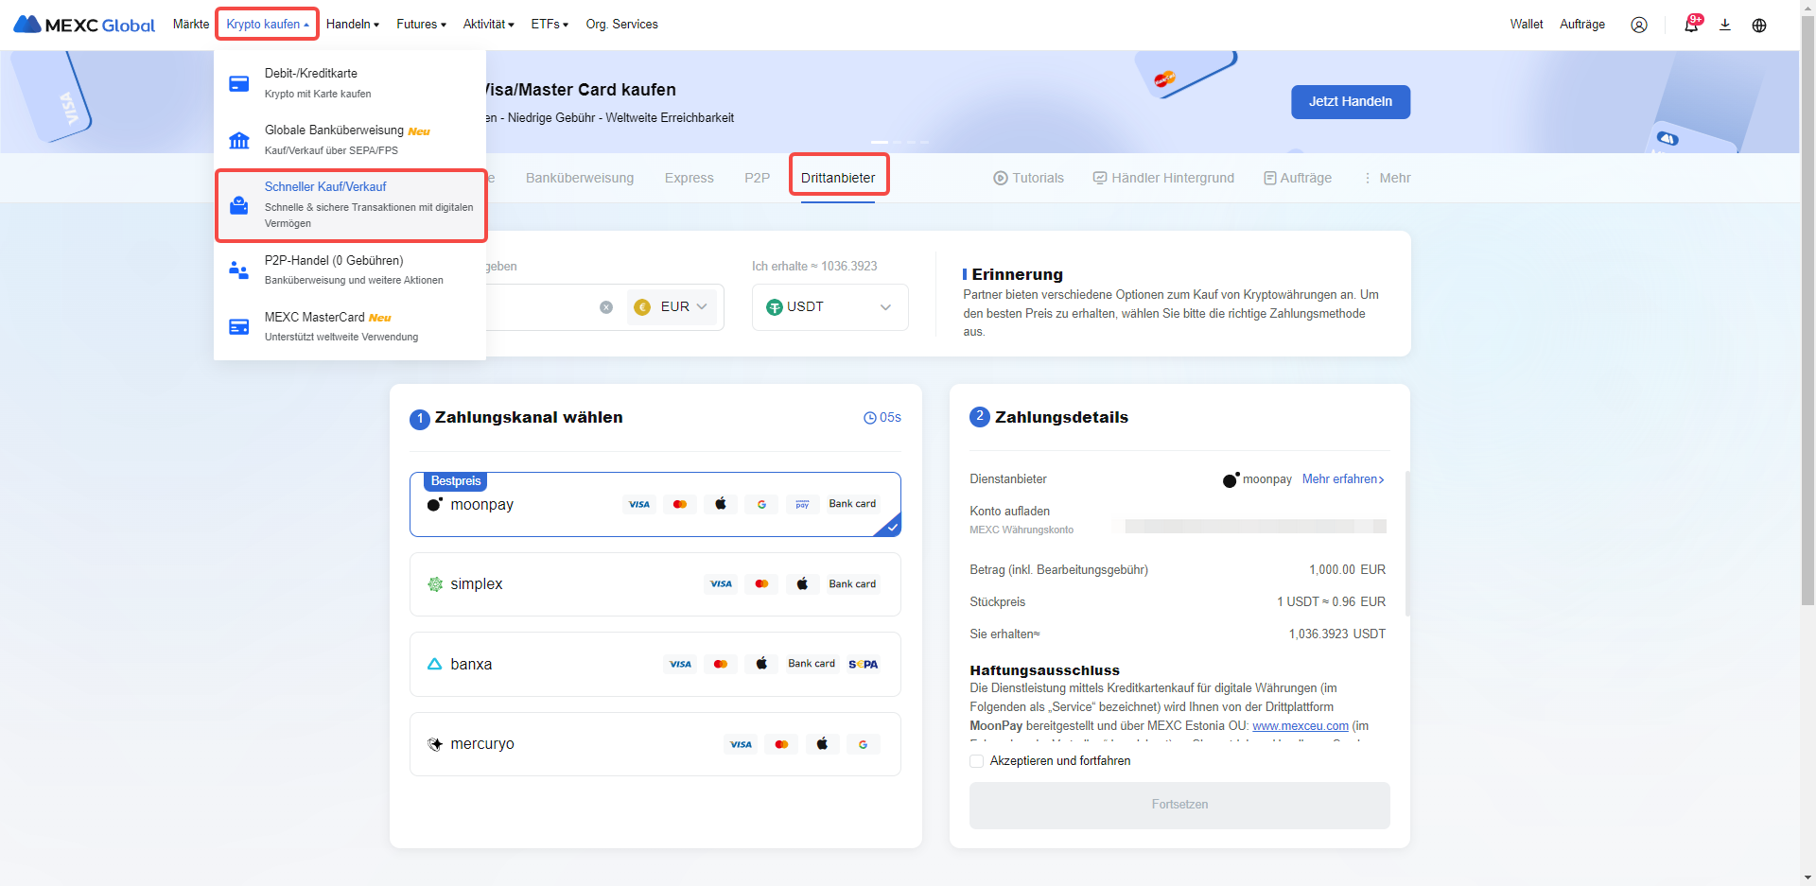Follow the Mehr erfahren link

pos(1342,479)
